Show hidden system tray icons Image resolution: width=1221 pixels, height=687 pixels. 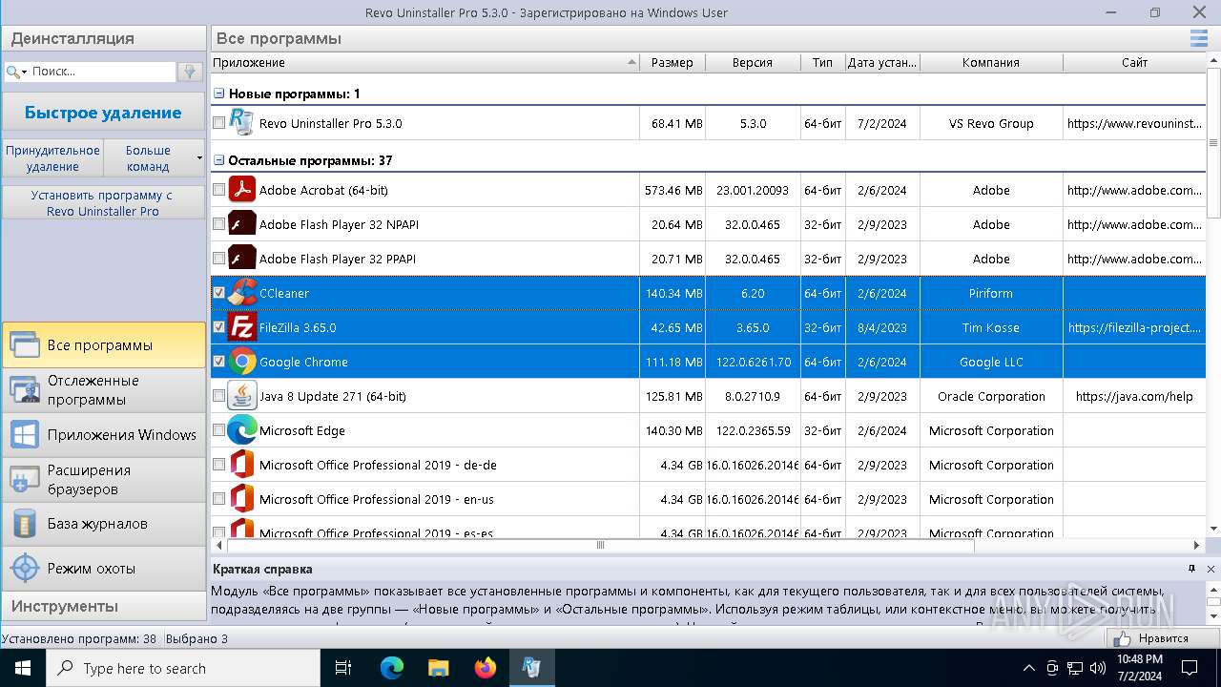click(x=1028, y=668)
